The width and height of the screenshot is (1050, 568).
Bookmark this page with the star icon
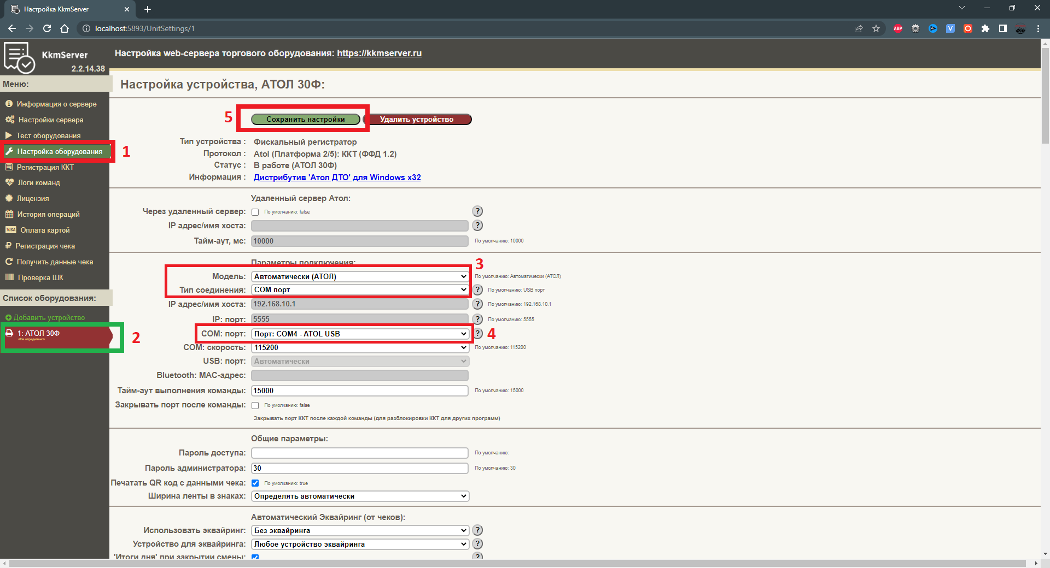pyautogui.click(x=876, y=28)
